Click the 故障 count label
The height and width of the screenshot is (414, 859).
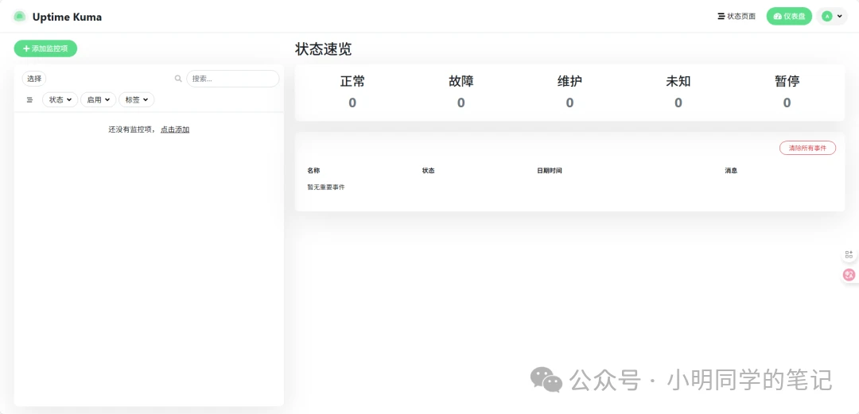tap(461, 81)
